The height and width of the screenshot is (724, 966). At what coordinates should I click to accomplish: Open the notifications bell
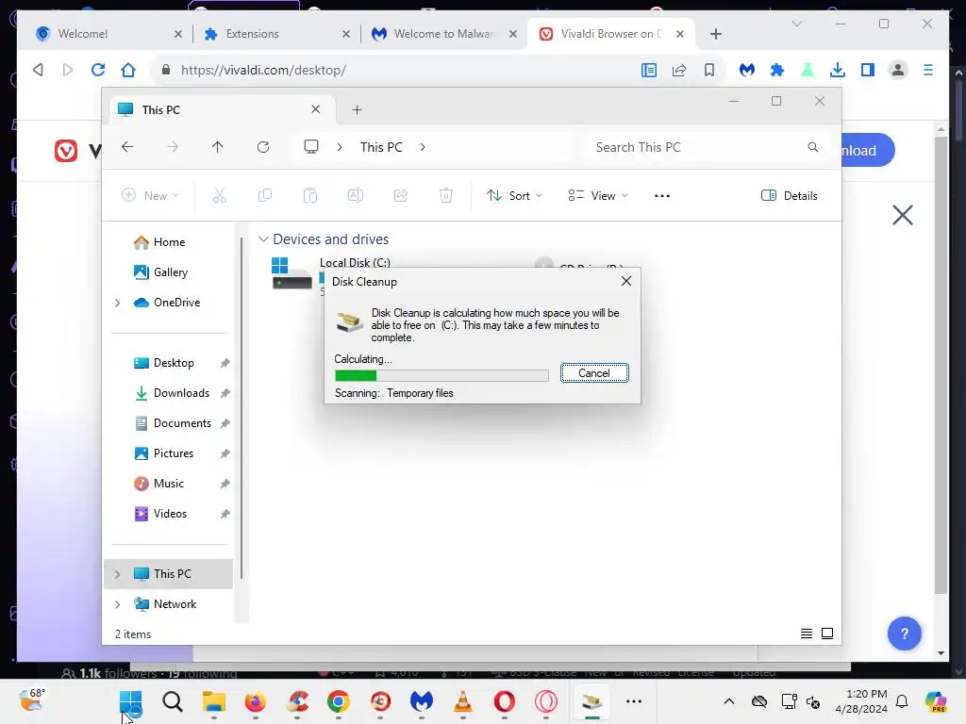coord(902,701)
